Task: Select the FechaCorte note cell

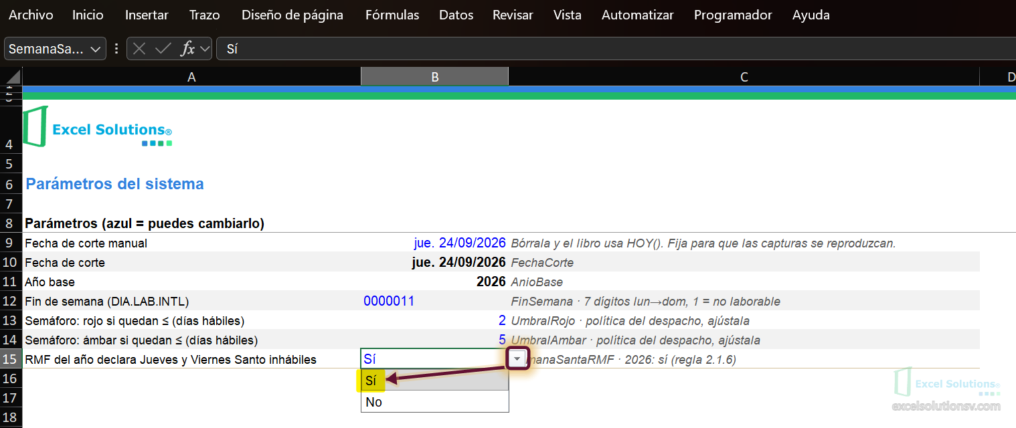Action: (744, 262)
